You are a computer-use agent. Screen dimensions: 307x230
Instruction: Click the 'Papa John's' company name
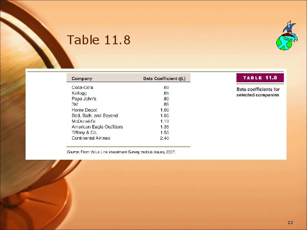point(84,98)
